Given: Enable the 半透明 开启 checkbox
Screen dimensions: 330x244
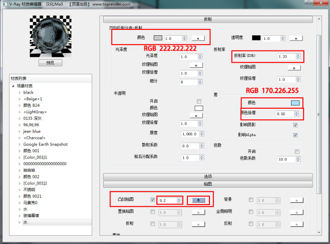Looking at the screenshot, I should click(x=199, y=101).
